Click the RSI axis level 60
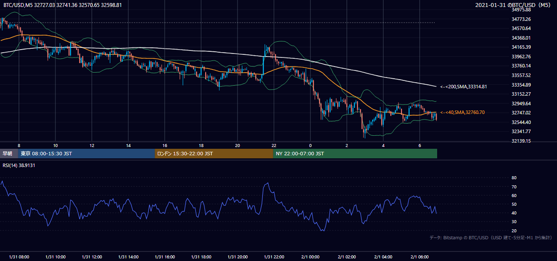This screenshot has height=261, width=557. click(514, 195)
